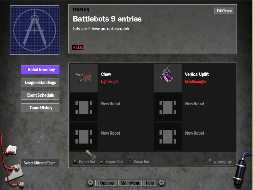Click the Middleweight class label
The image size is (253, 190).
[196, 82]
